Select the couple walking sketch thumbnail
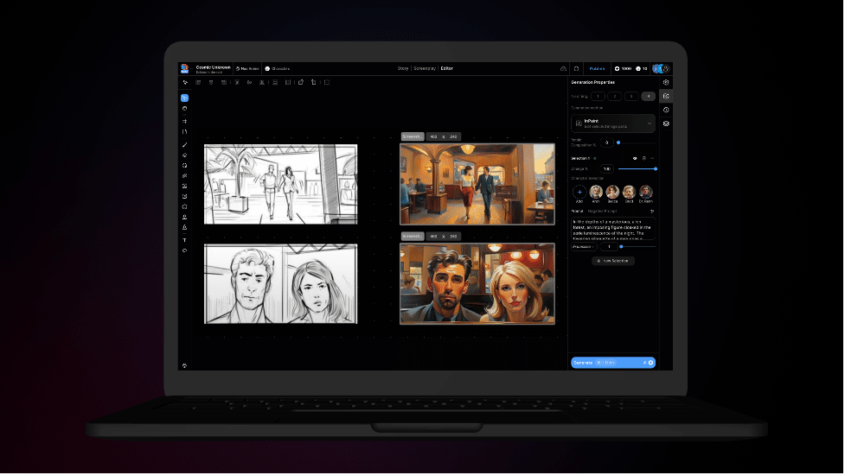845x475 pixels. [280, 184]
